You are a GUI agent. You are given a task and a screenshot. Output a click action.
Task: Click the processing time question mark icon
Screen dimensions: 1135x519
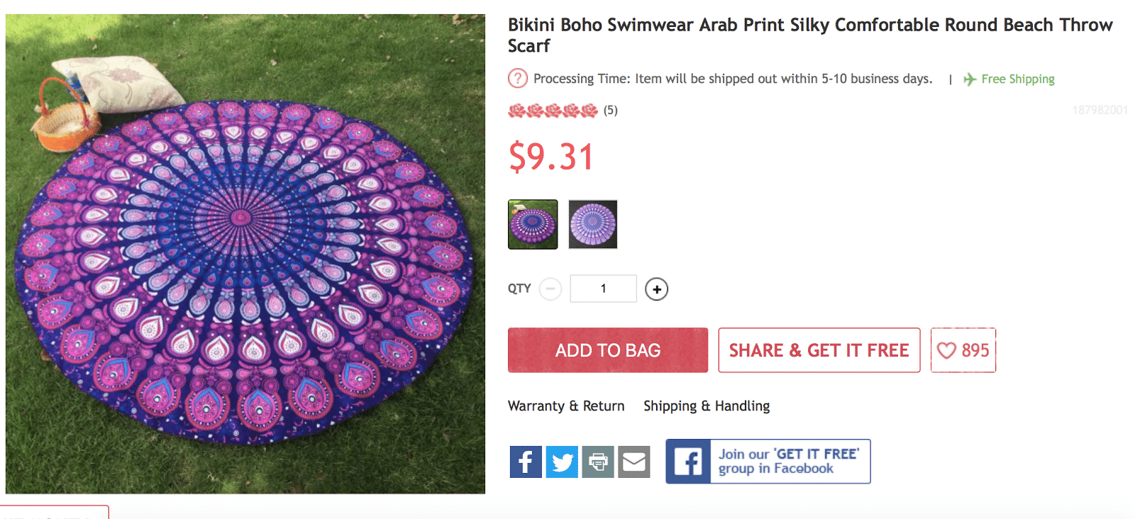pyautogui.click(x=518, y=78)
